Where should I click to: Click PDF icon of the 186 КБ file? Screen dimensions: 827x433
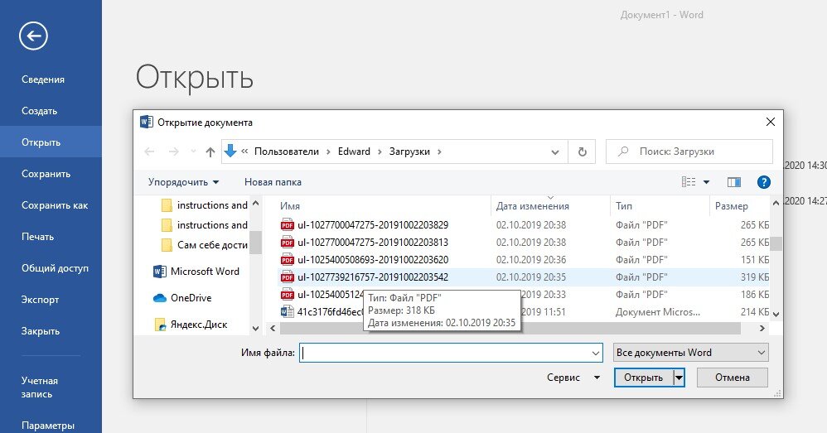[287, 295]
